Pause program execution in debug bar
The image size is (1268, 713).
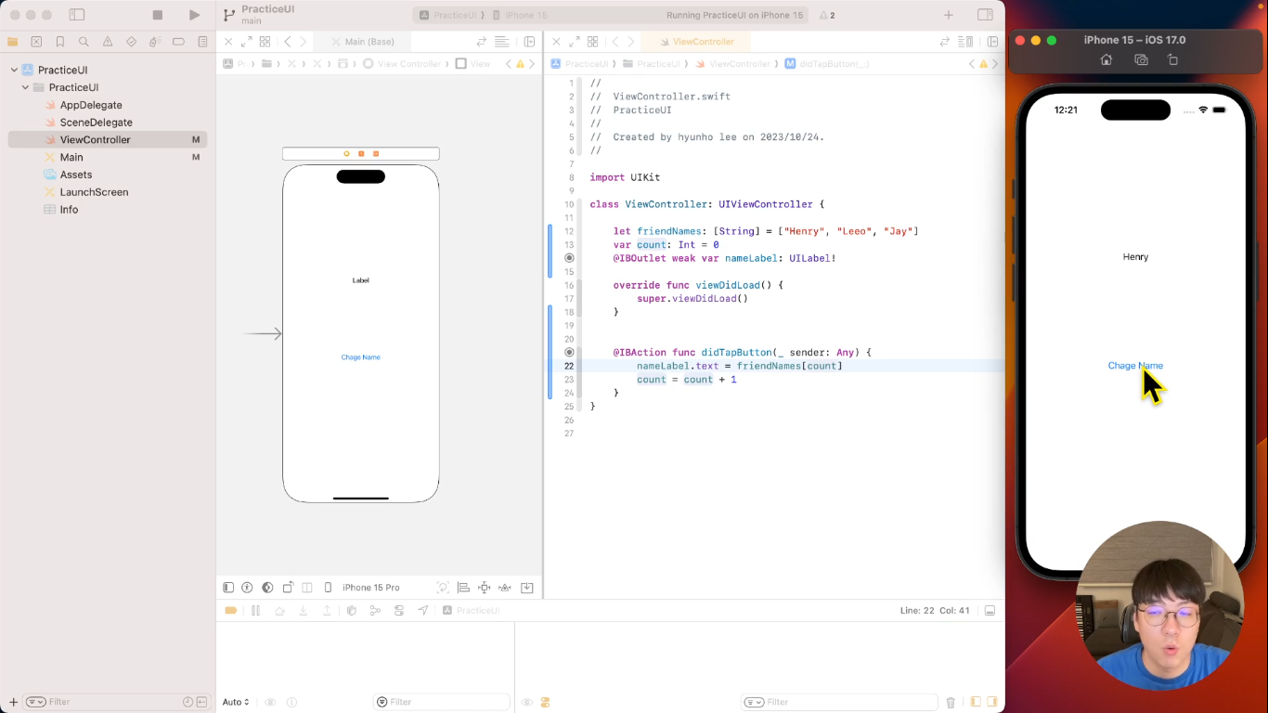coord(255,610)
